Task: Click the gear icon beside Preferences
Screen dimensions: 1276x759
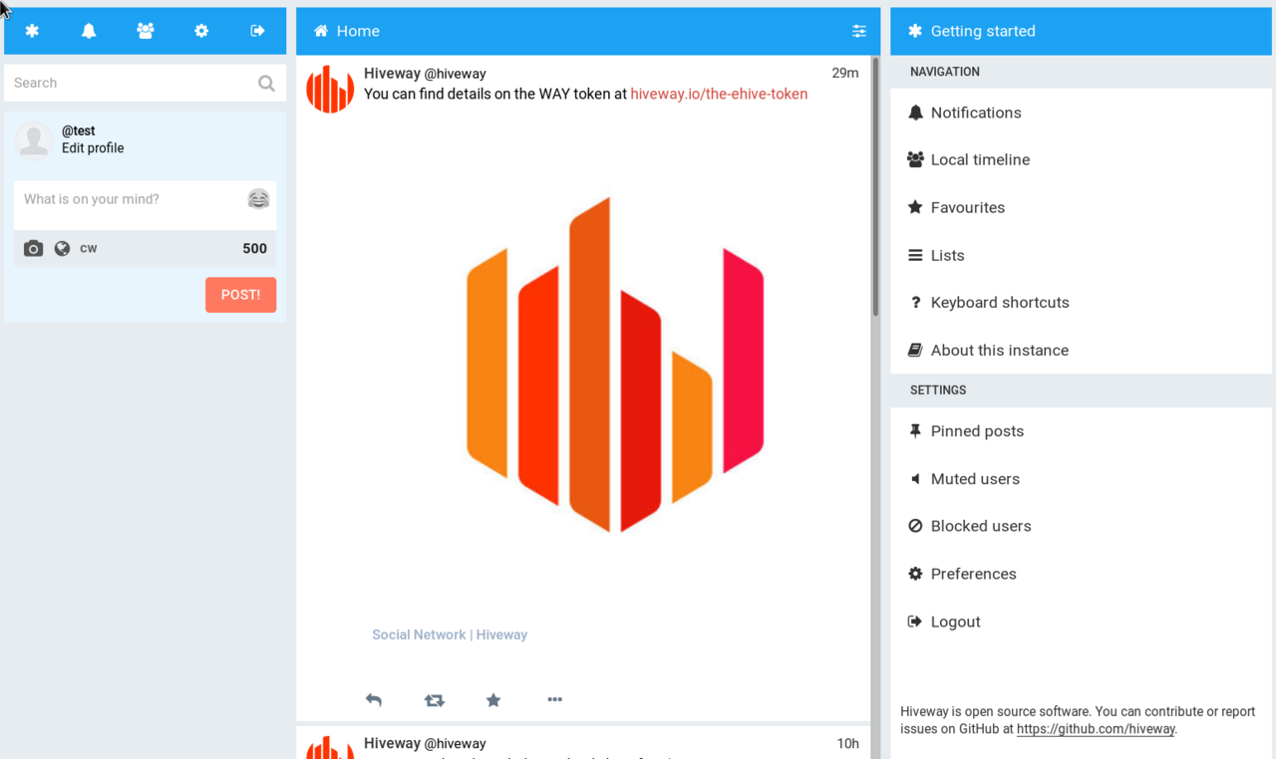Action: [x=915, y=574]
